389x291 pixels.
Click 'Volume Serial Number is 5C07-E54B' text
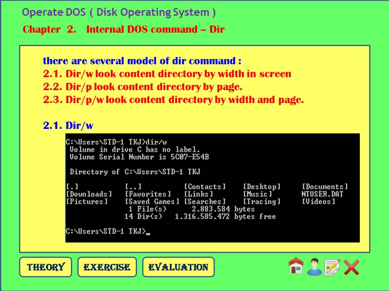pos(139,157)
